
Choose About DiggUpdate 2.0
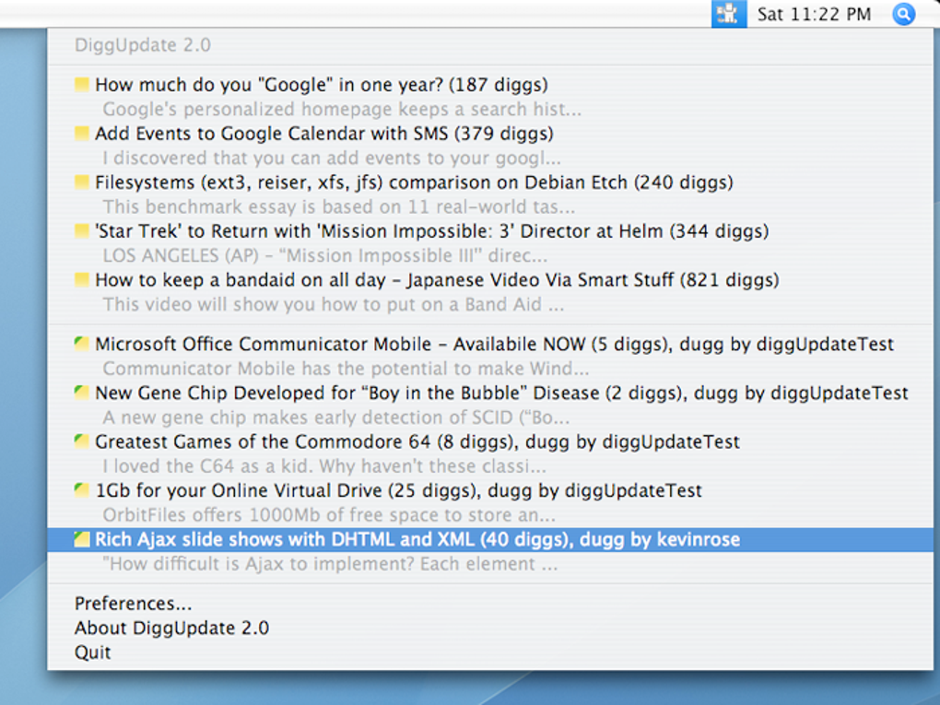click(171, 629)
